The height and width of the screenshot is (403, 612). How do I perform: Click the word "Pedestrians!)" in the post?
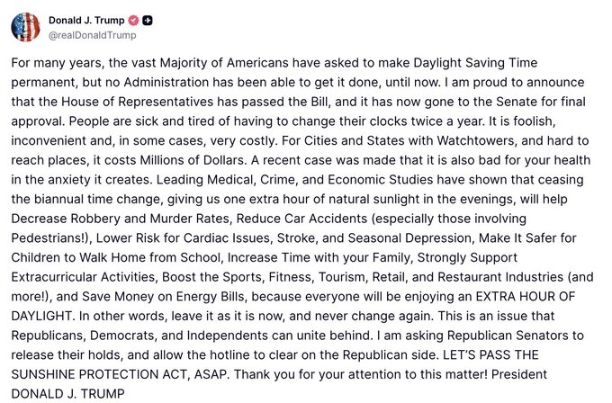pos(50,238)
